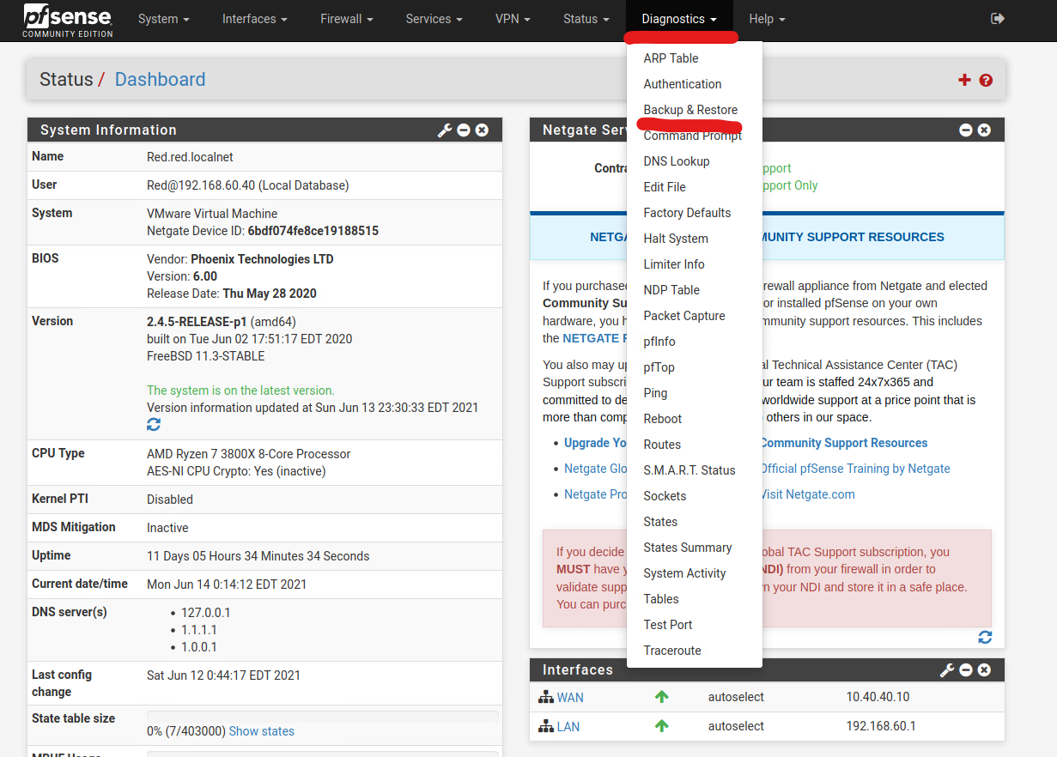Open the Interfaces dropdown menu
Screen dimensions: 1057x757
point(255,19)
